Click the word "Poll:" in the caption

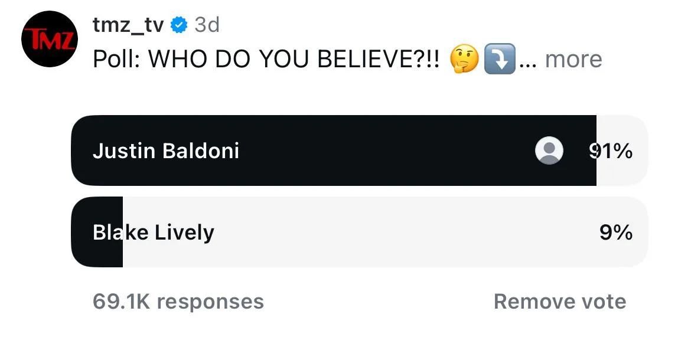(118, 60)
